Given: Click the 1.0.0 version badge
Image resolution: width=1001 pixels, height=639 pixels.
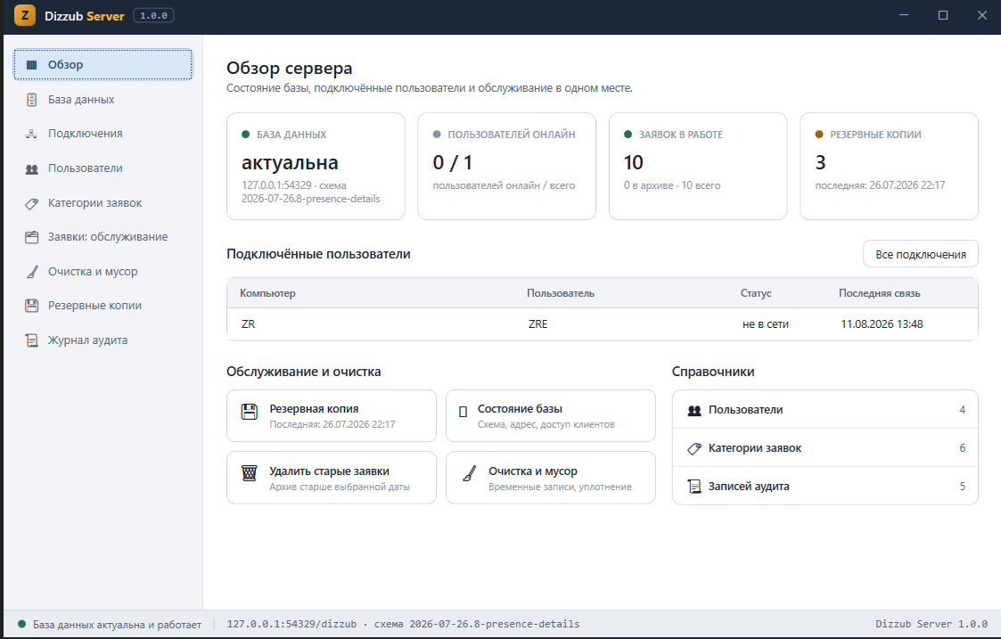Looking at the screenshot, I should (x=154, y=15).
